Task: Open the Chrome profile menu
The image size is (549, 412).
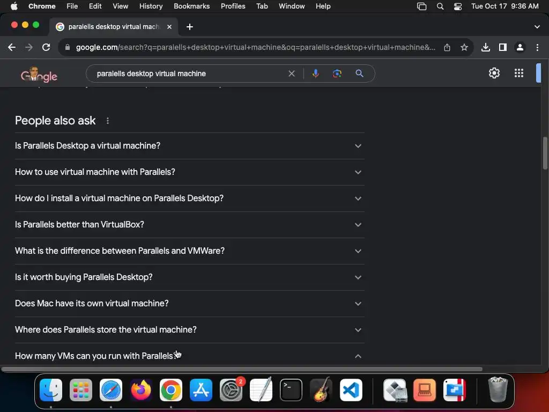Action: [520, 47]
